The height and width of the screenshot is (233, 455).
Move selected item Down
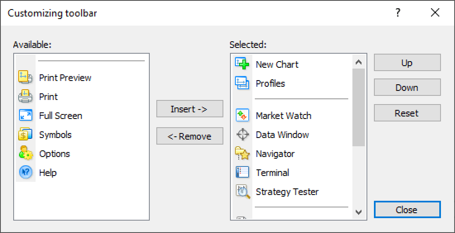[x=407, y=87]
